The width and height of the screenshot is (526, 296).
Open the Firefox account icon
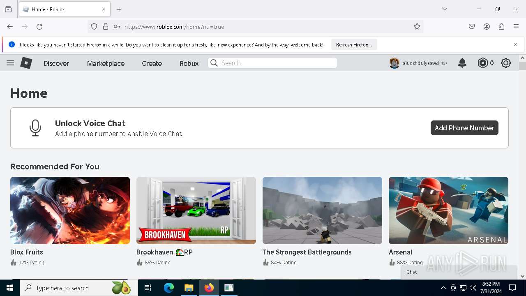click(487, 27)
